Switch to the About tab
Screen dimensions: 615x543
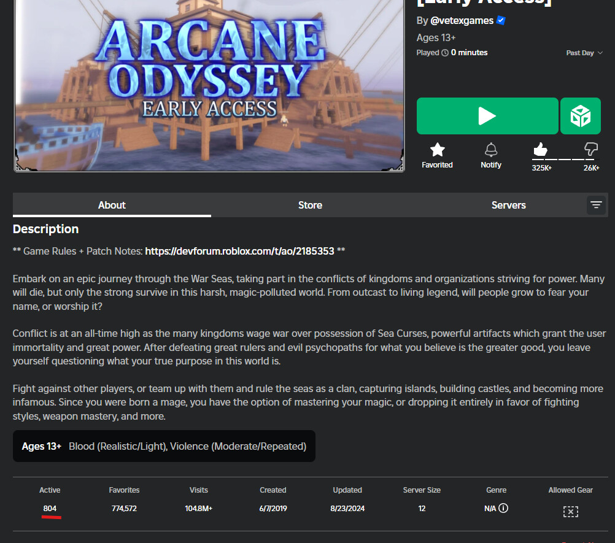[x=112, y=205]
